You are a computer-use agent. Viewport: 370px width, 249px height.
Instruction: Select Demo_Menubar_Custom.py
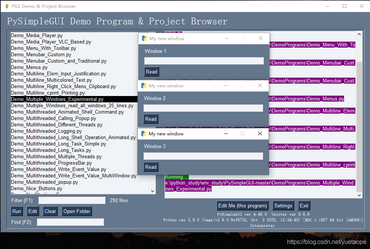(41, 54)
